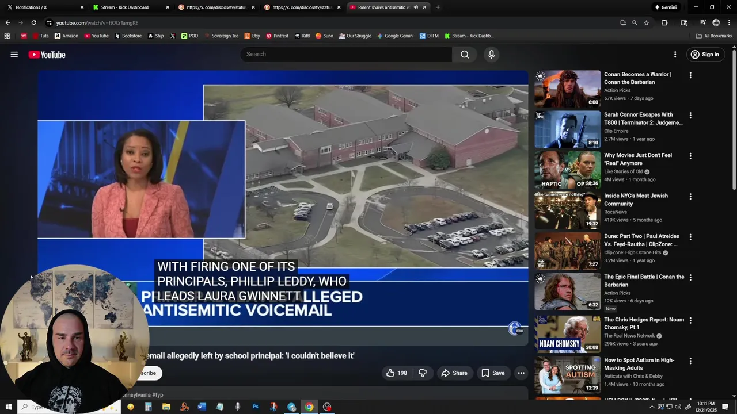
Task: Open Sovereign Tee bookmark
Action: (221, 36)
